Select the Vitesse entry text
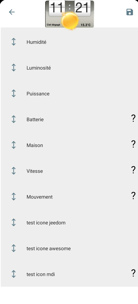138x304 pixels. click(35, 171)
